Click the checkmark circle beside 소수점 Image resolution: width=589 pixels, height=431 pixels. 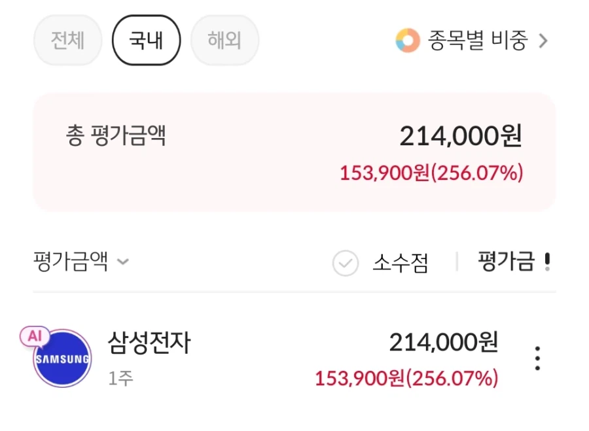click(x=345, y=263)
